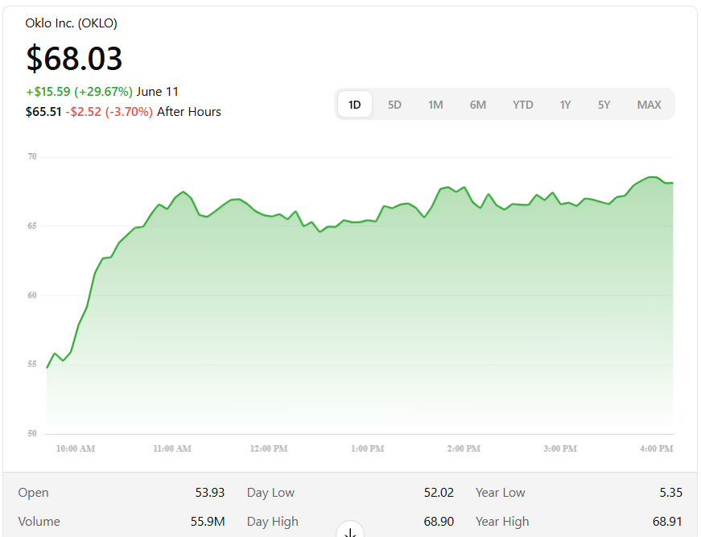Click the $68.03 current price
This screenshot has height=537, width=701.
(74, 59)
